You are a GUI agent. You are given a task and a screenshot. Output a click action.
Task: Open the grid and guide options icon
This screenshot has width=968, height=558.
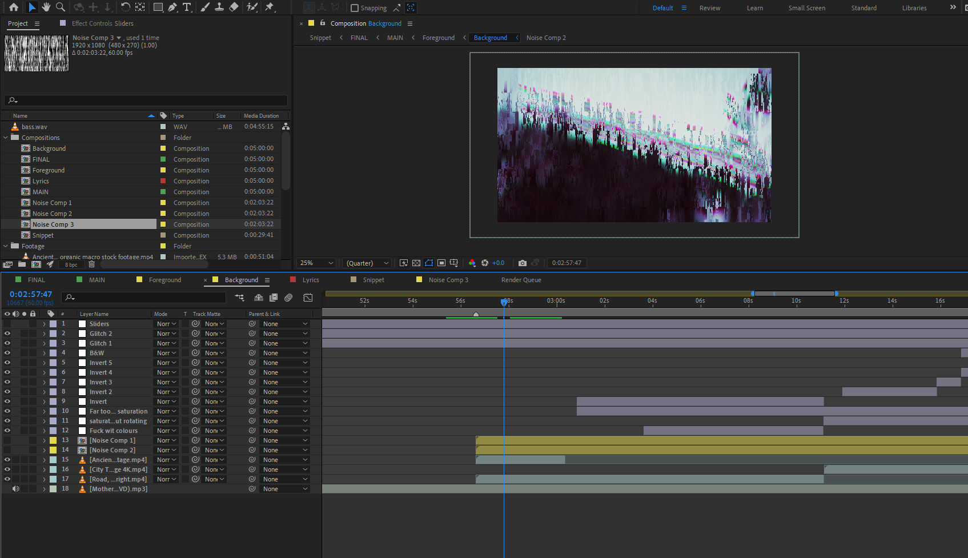click(454, 263)
